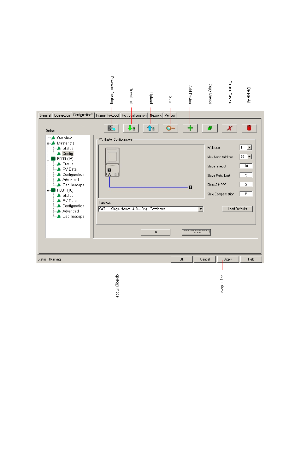The height and width of the screenshot is (466, 301).
Task: Select Status under FD01 (16)
Action: click(68, 195)
